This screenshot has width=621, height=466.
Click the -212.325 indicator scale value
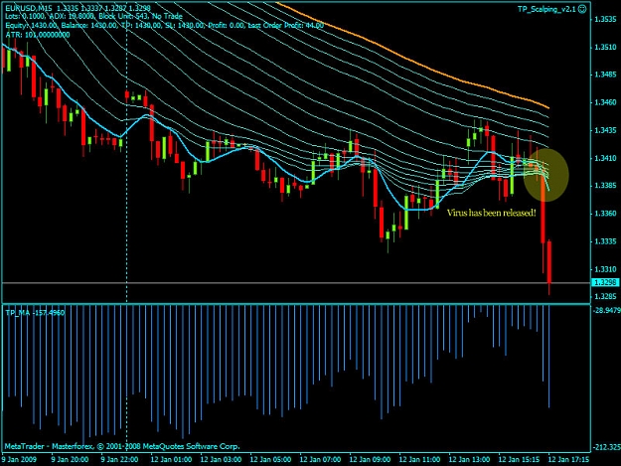(607, 447)
